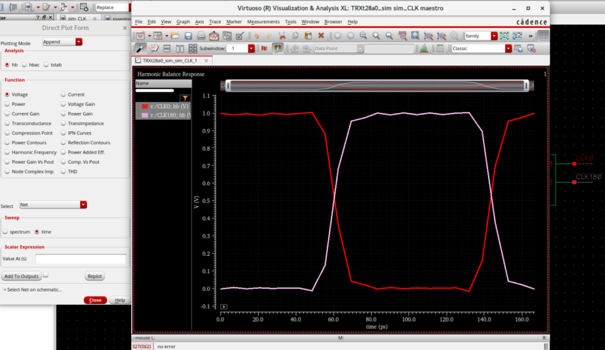The image size is (605, 350).
Task: Switch to sim_CLK tab in background window
Action: point(78,18)
